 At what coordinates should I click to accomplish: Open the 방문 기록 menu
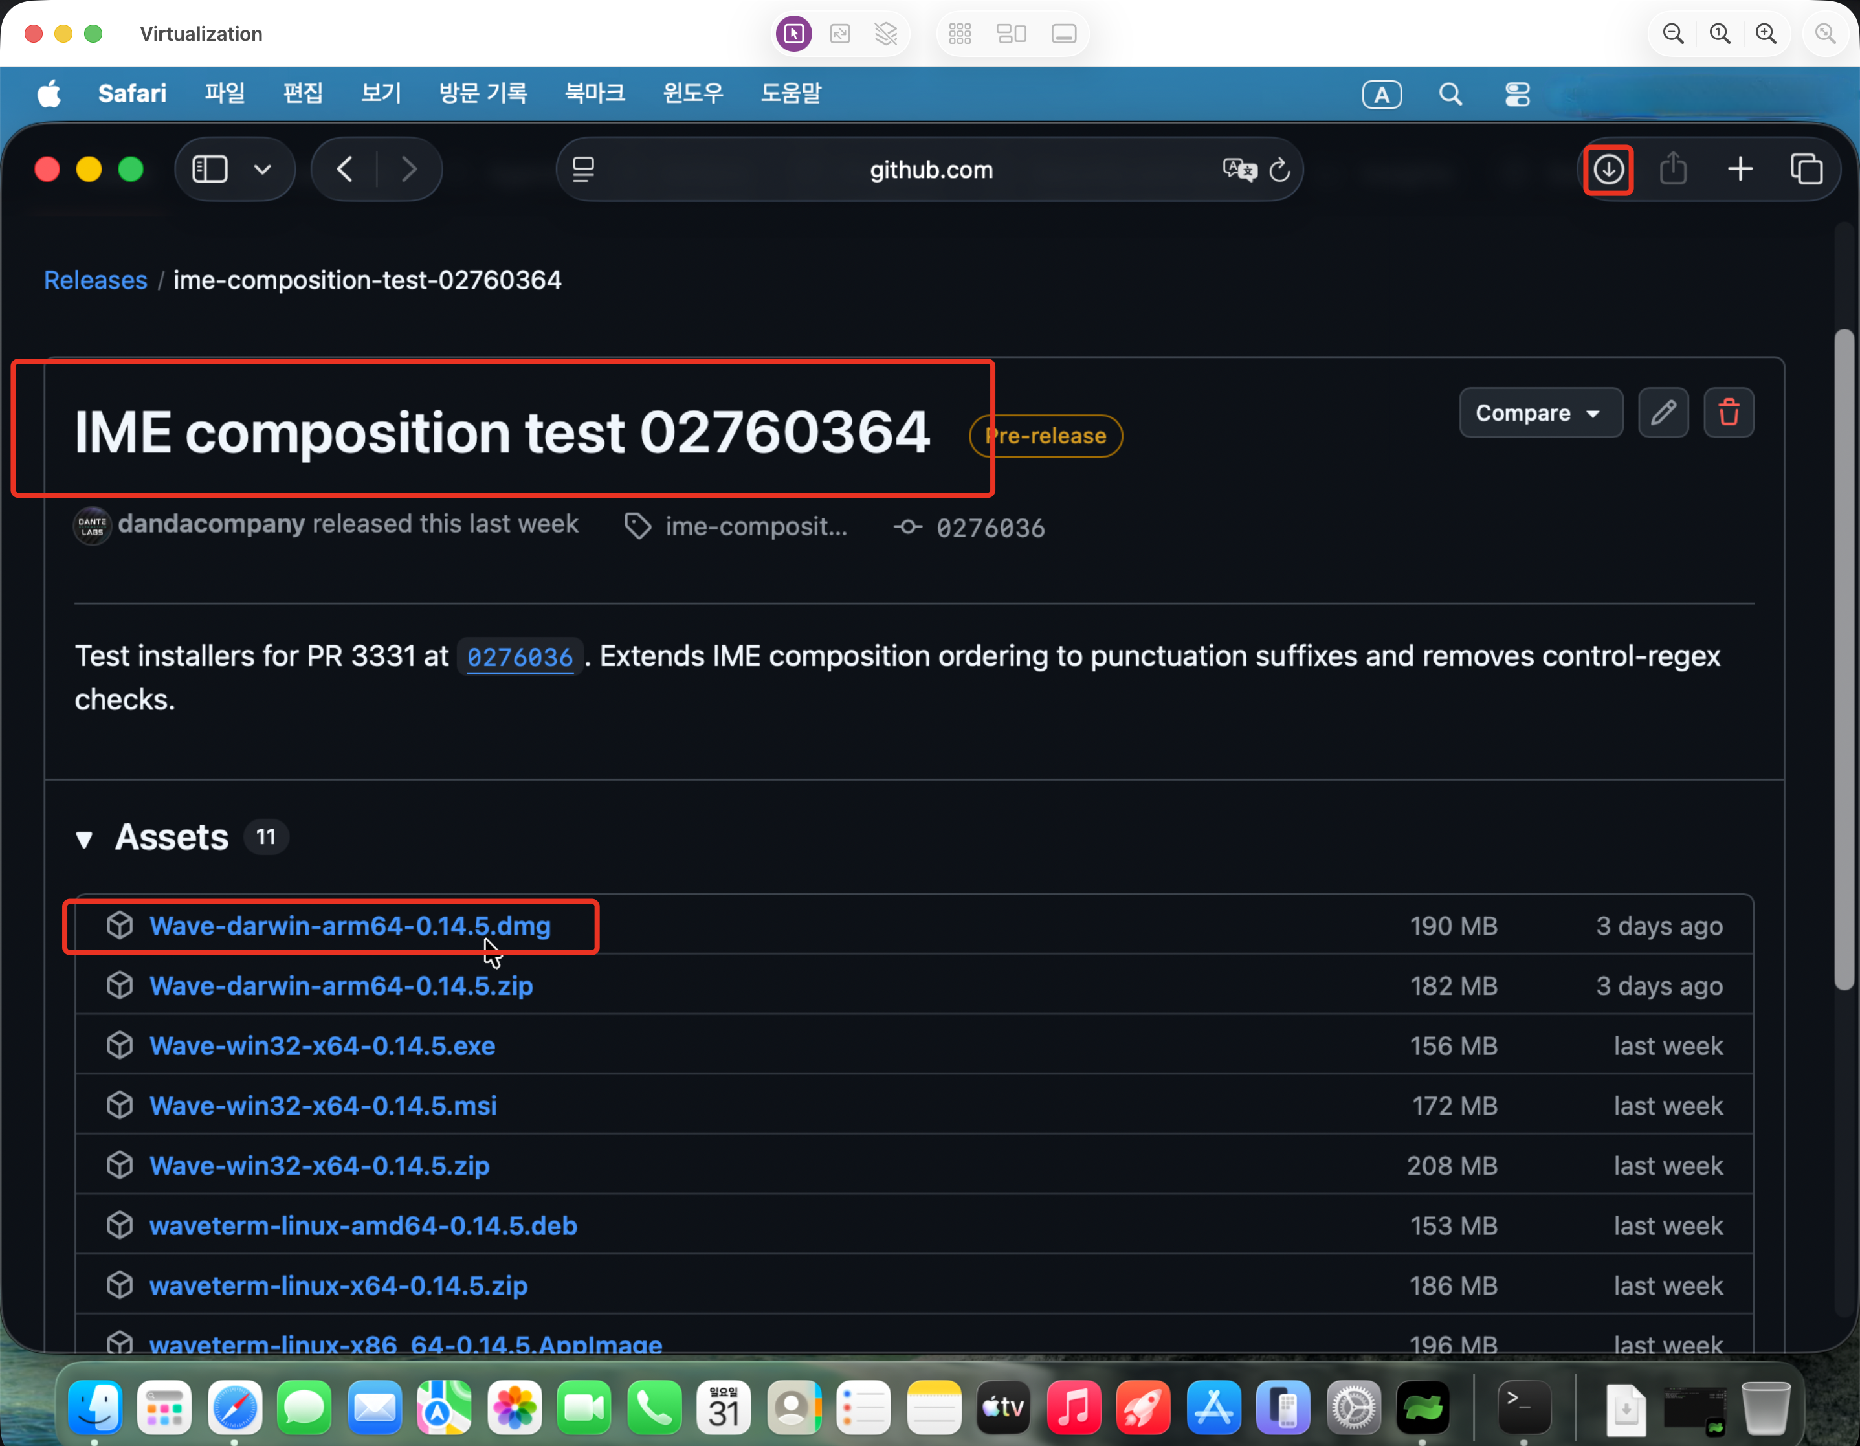point(483,94)
